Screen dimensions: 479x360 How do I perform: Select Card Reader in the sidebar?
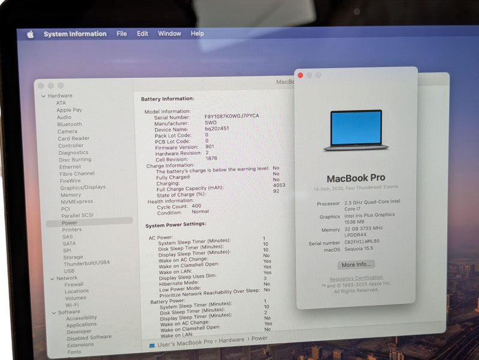click(74, 139)
